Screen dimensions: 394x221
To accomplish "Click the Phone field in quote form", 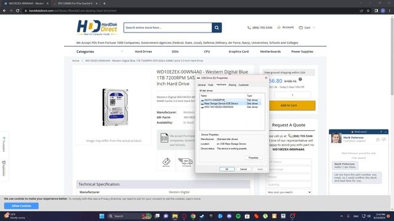I will point(289,177).
